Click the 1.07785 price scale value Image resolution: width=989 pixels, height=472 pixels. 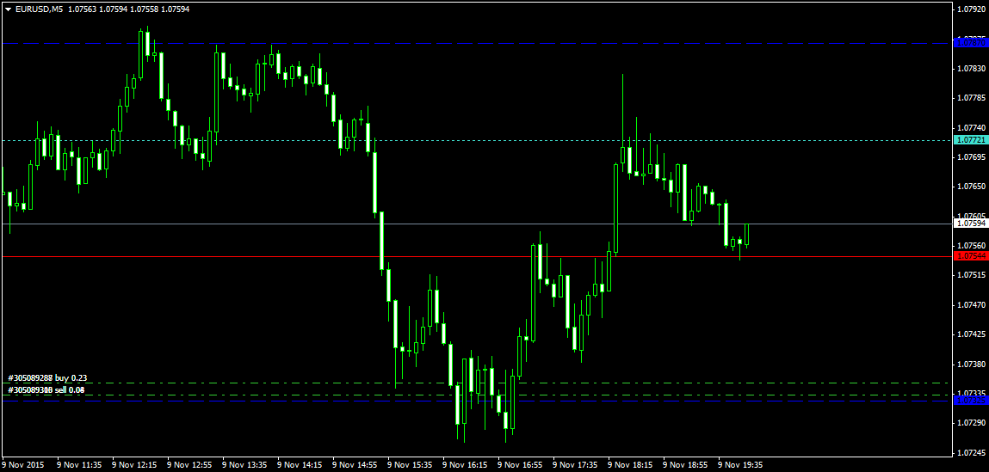click(x=971, y=98)
